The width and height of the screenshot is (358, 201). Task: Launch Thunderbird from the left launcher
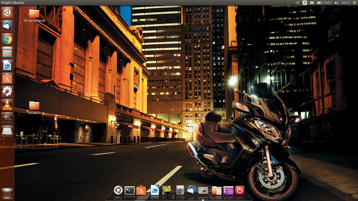7,26
